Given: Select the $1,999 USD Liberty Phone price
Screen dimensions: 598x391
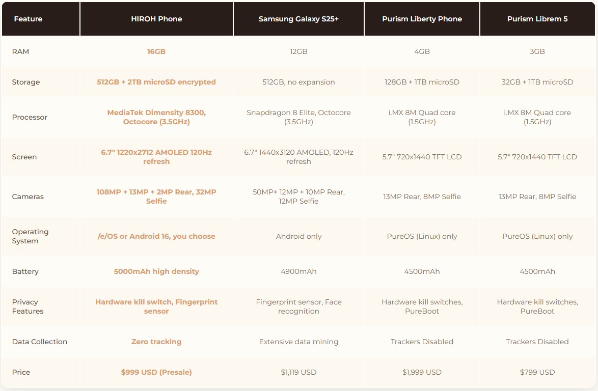Looking at the screenshot, I should (x=422, y=372).
